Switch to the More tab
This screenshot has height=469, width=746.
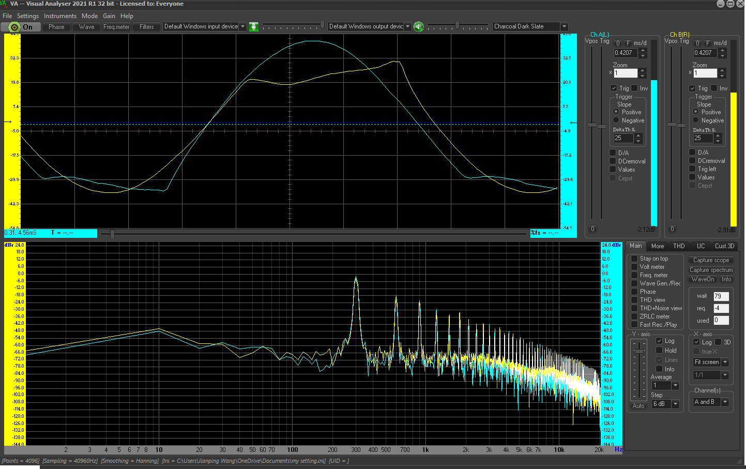click(658, 246)
